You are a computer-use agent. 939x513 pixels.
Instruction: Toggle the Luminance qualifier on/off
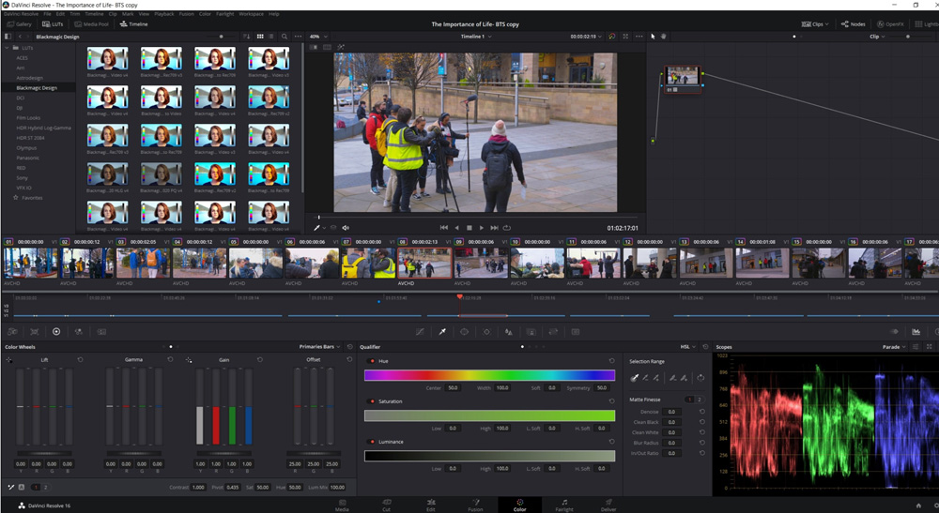(x=372, y=442)
